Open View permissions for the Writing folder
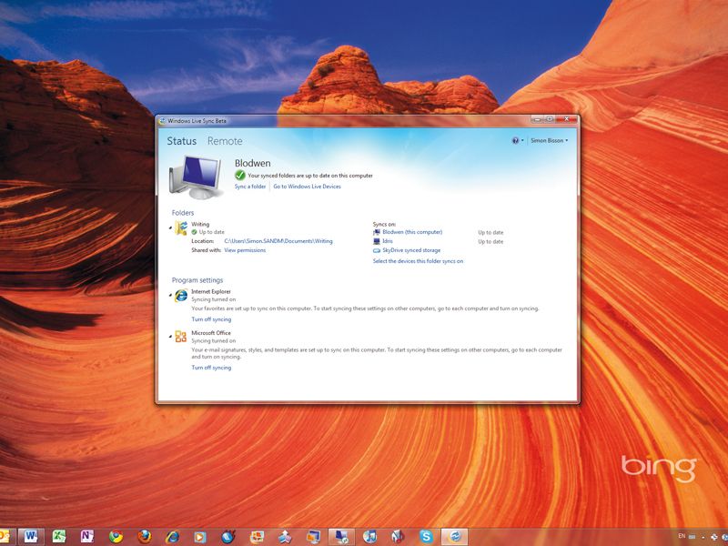 (244, 250)
